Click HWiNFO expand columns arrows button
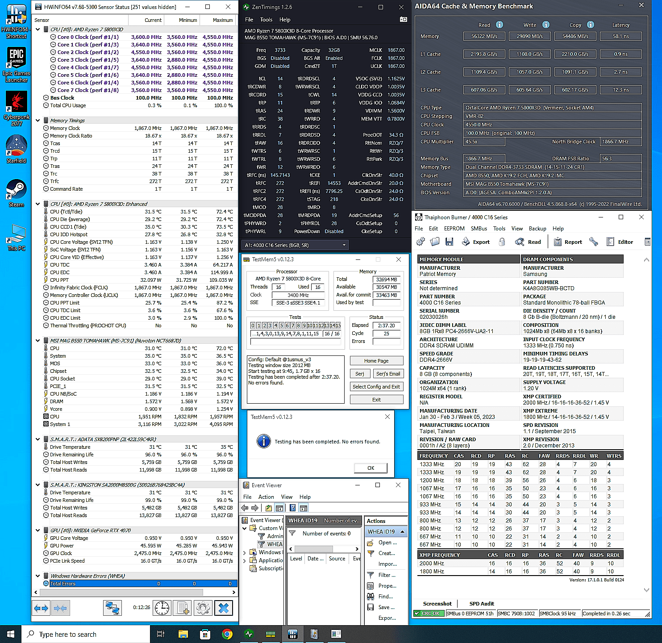 pyautogui.click(x=41, y=608)
